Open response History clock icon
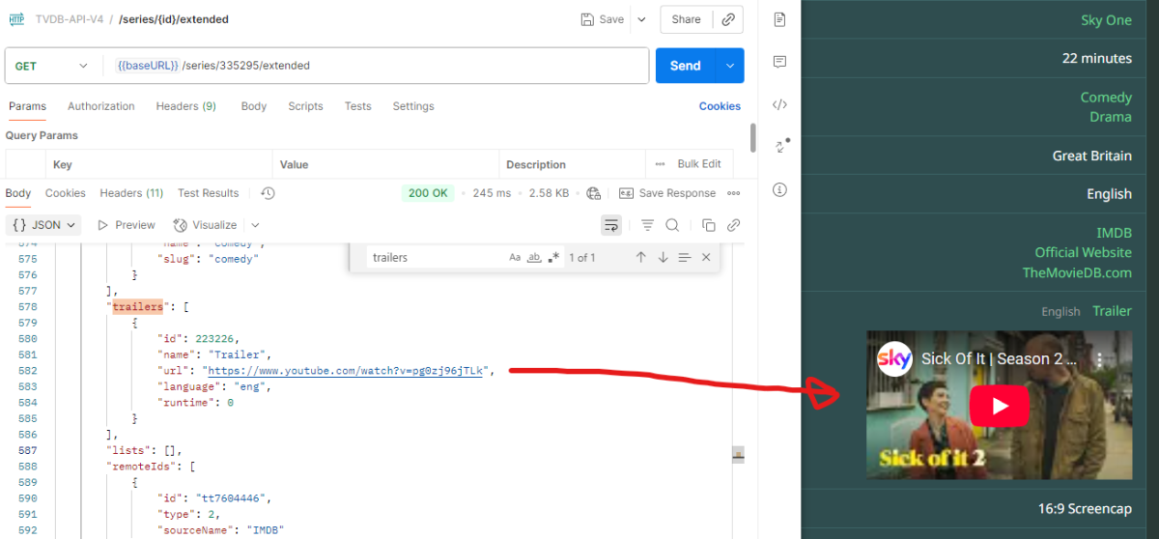 269,193
